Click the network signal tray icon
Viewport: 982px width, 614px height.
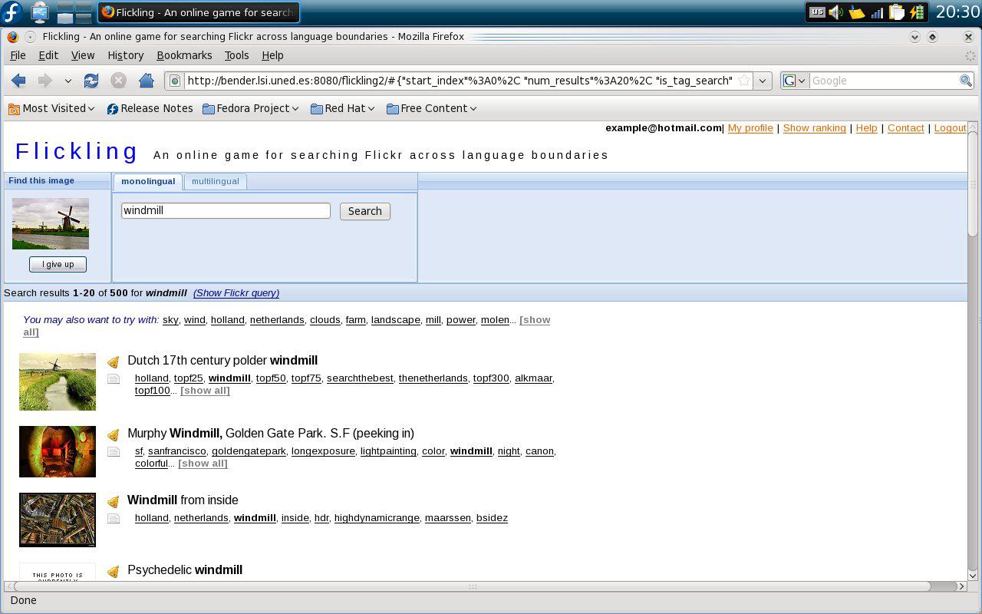pyautogui.click(x=877, y=12)
